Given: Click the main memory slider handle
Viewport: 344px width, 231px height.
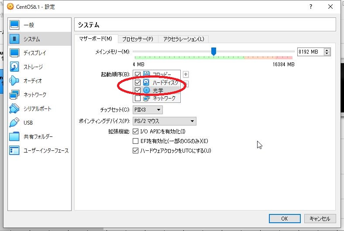Looking at the screenshot, I should point(213,51).
